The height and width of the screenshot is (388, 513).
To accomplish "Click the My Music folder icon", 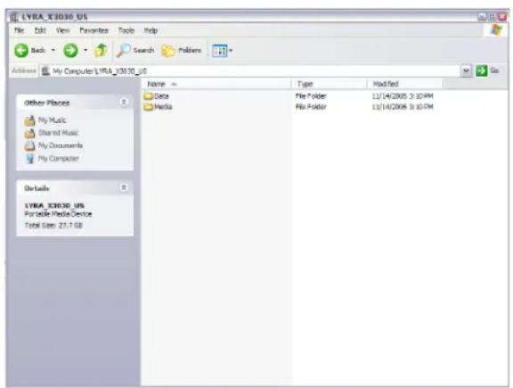I will [x=29, y=120].
